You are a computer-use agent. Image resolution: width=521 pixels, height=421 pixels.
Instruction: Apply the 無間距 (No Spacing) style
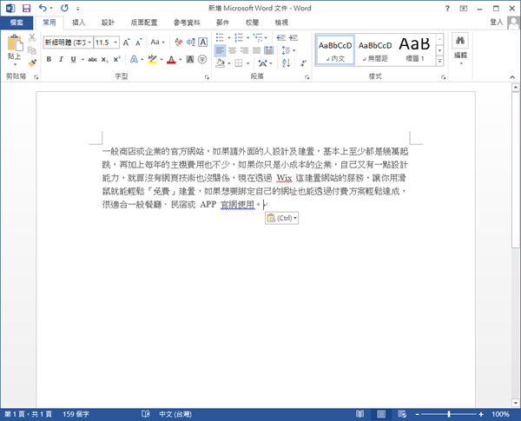click(375, 49)
